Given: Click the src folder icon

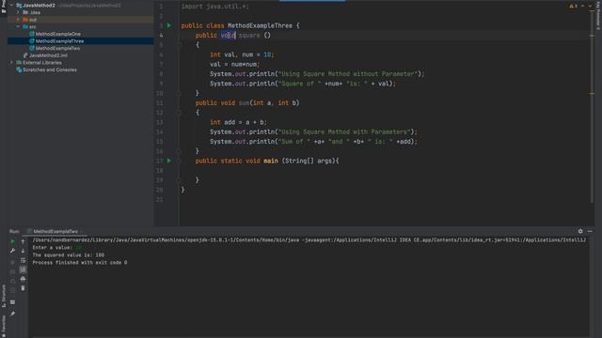Looking at the screenshot, I should pos(25,26).
